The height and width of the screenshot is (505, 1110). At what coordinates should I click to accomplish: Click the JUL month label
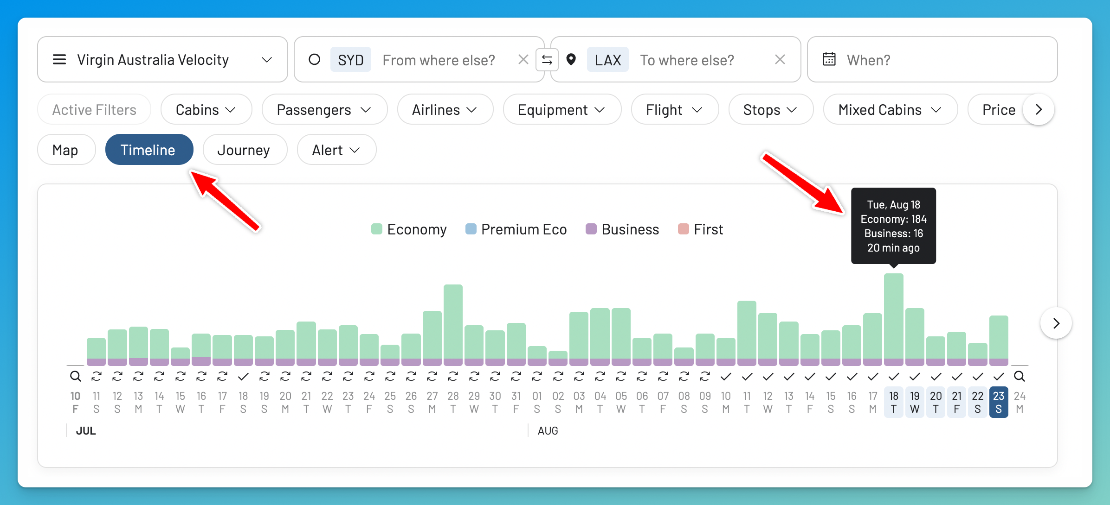(86, 431)
